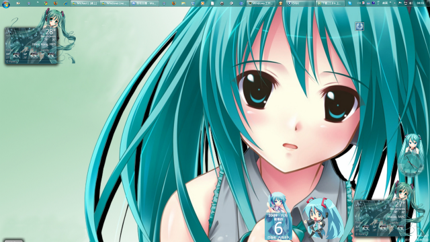Screen dimensions: 430x242
Task: Open the Michael online chat taskbar window
Action: (85, 3)
